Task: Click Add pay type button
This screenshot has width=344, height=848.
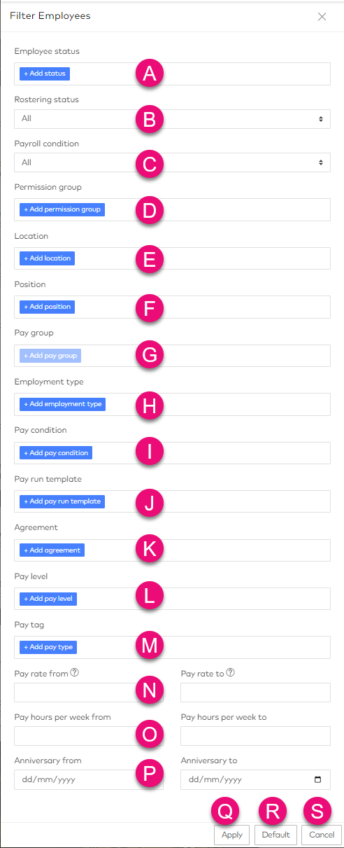Action: coord(48,647)
